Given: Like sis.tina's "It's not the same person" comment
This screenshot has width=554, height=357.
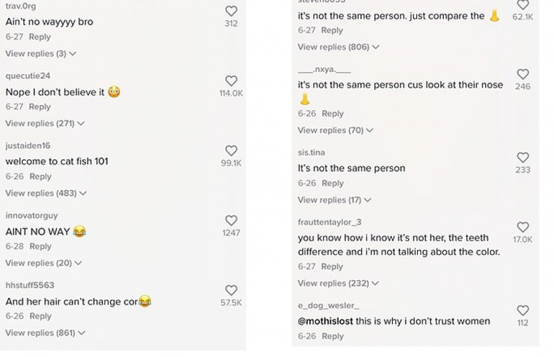Looking at the screenshot, I should tap(523, 158).
